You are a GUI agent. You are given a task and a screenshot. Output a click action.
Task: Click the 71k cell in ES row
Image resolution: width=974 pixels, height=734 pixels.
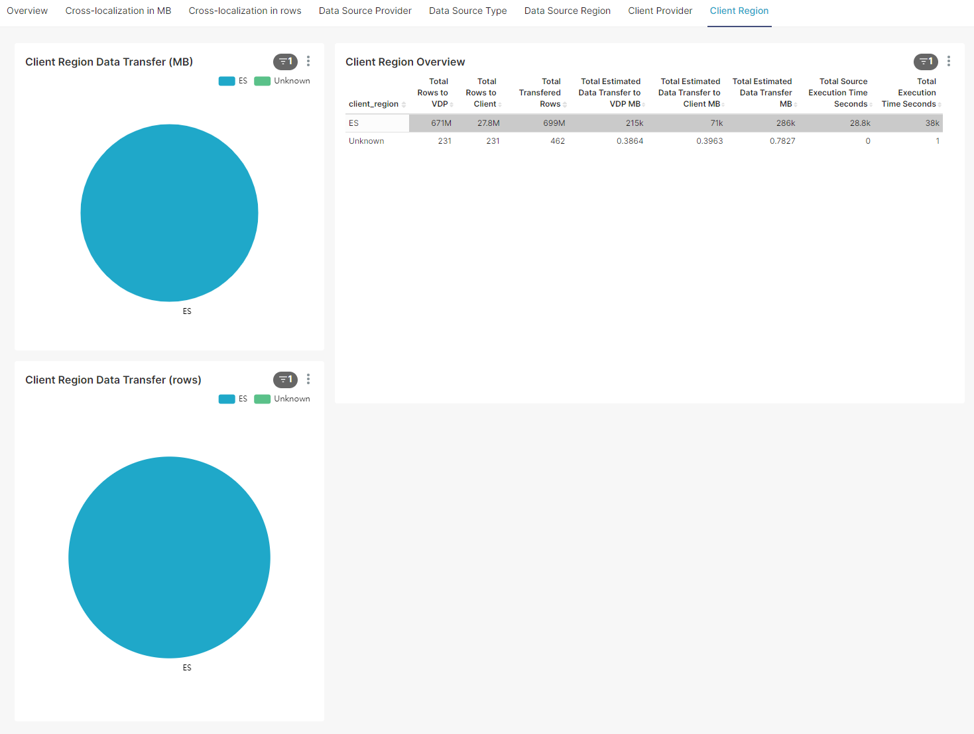[717, 123]
